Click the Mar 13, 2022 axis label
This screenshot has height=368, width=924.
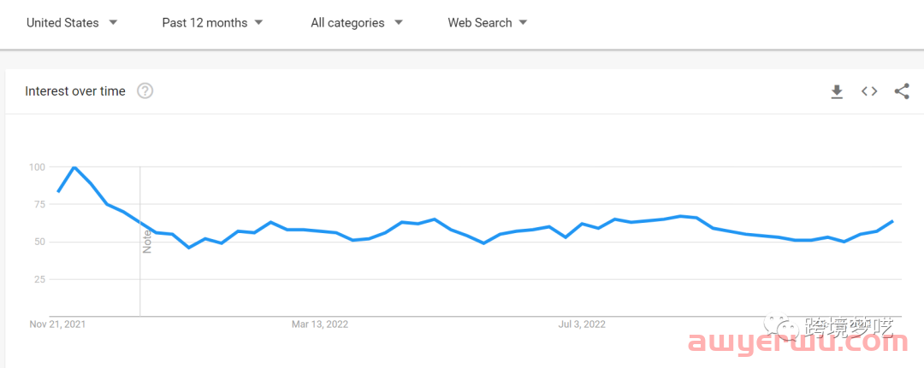click(320, 324)
